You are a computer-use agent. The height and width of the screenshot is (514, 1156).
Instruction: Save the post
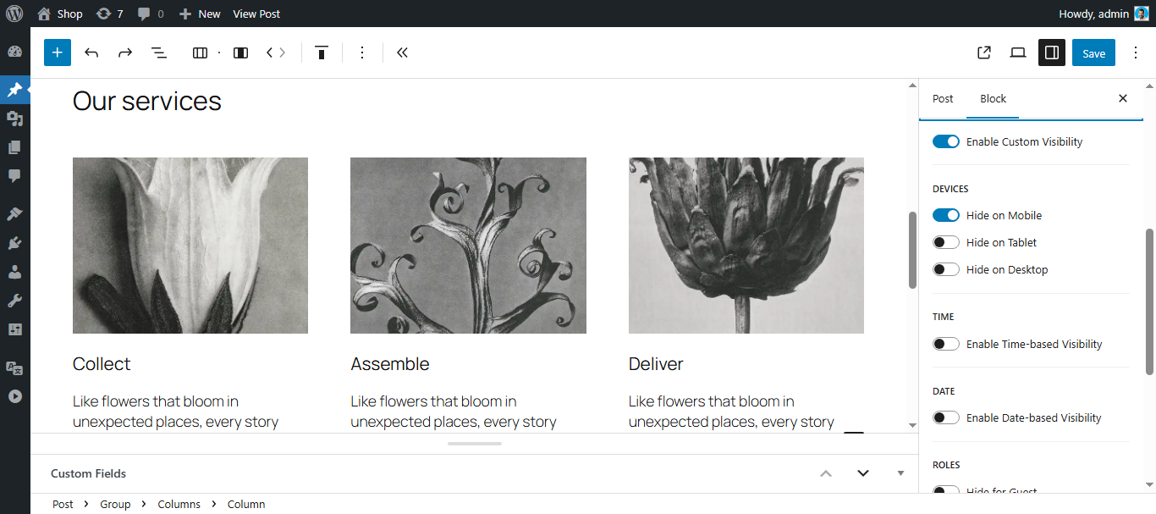coord(1093,53)
